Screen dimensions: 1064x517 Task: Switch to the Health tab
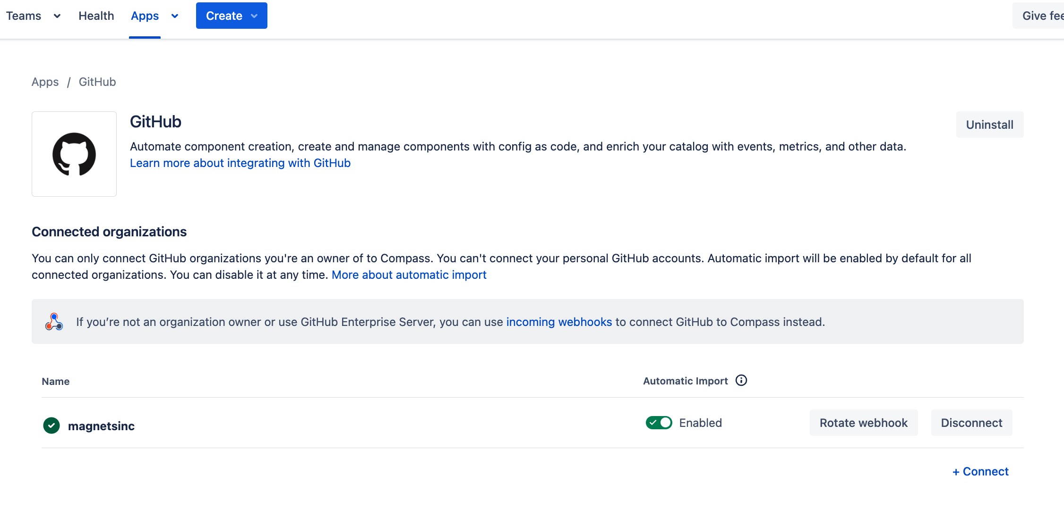96,16
